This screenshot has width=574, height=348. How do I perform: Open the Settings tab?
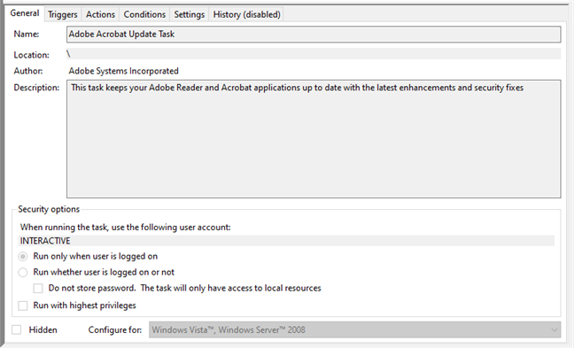(190, 14)
